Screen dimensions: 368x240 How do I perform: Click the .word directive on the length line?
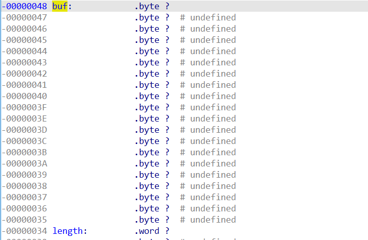pos(147,231)
